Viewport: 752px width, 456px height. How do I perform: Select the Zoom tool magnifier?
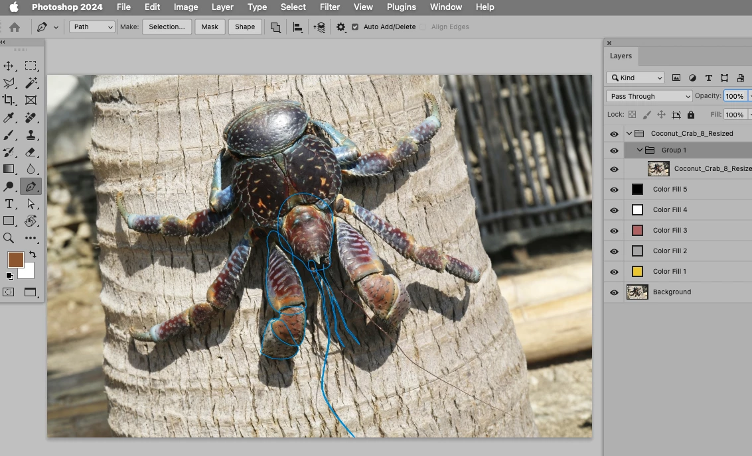tap(9, 238)
